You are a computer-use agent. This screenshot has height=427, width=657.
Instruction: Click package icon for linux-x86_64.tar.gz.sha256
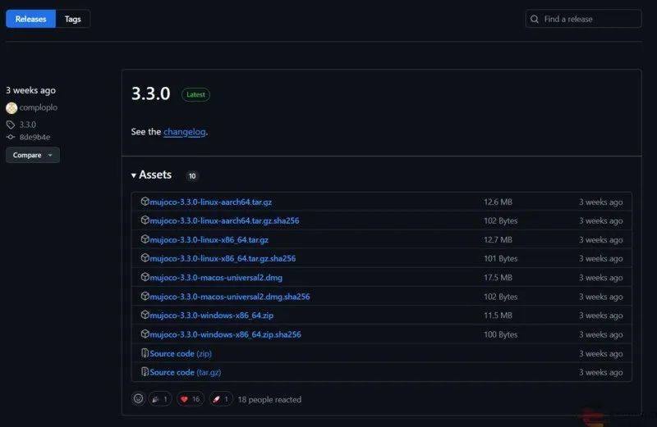click(x=145, y=258)
